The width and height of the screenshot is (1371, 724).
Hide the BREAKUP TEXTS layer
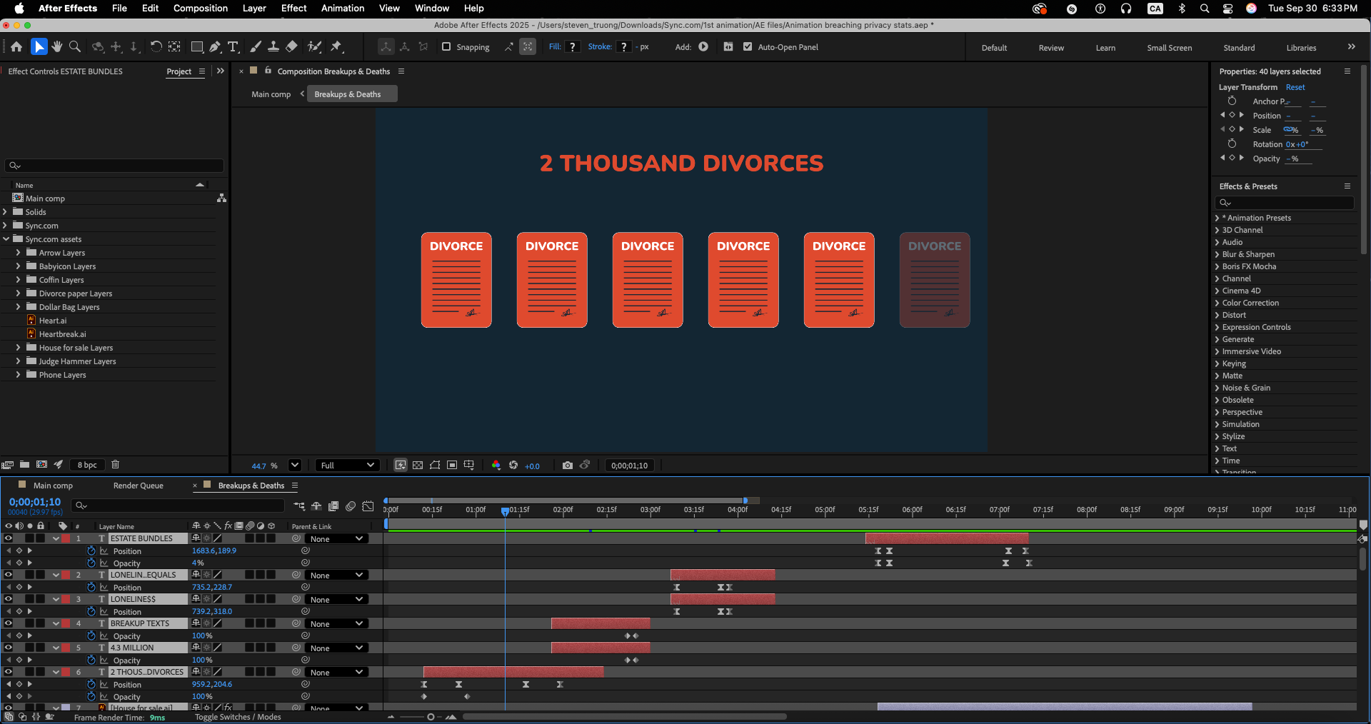click(9, 623)
